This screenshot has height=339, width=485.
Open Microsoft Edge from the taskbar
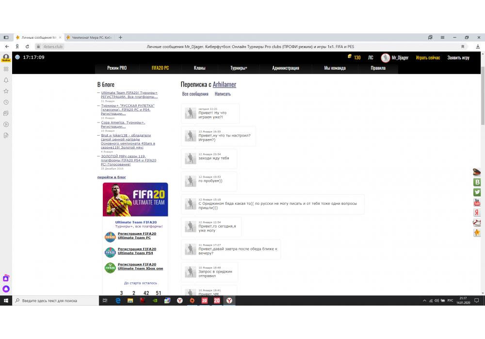(118, 301)
